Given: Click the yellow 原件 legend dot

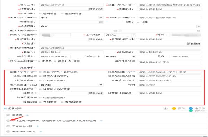Looking at the screenshot, I should tap(174, 108).
